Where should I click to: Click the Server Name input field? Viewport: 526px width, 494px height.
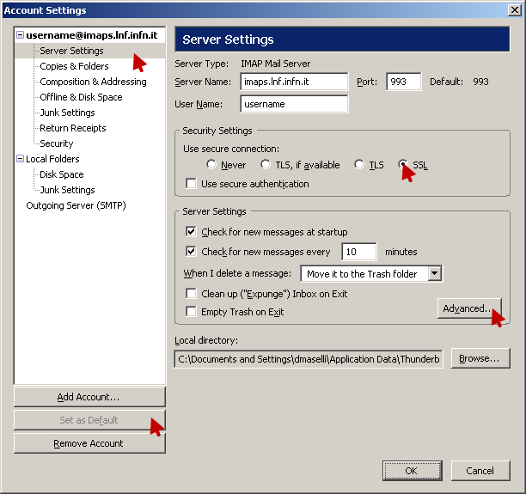(x=294, y=82)
